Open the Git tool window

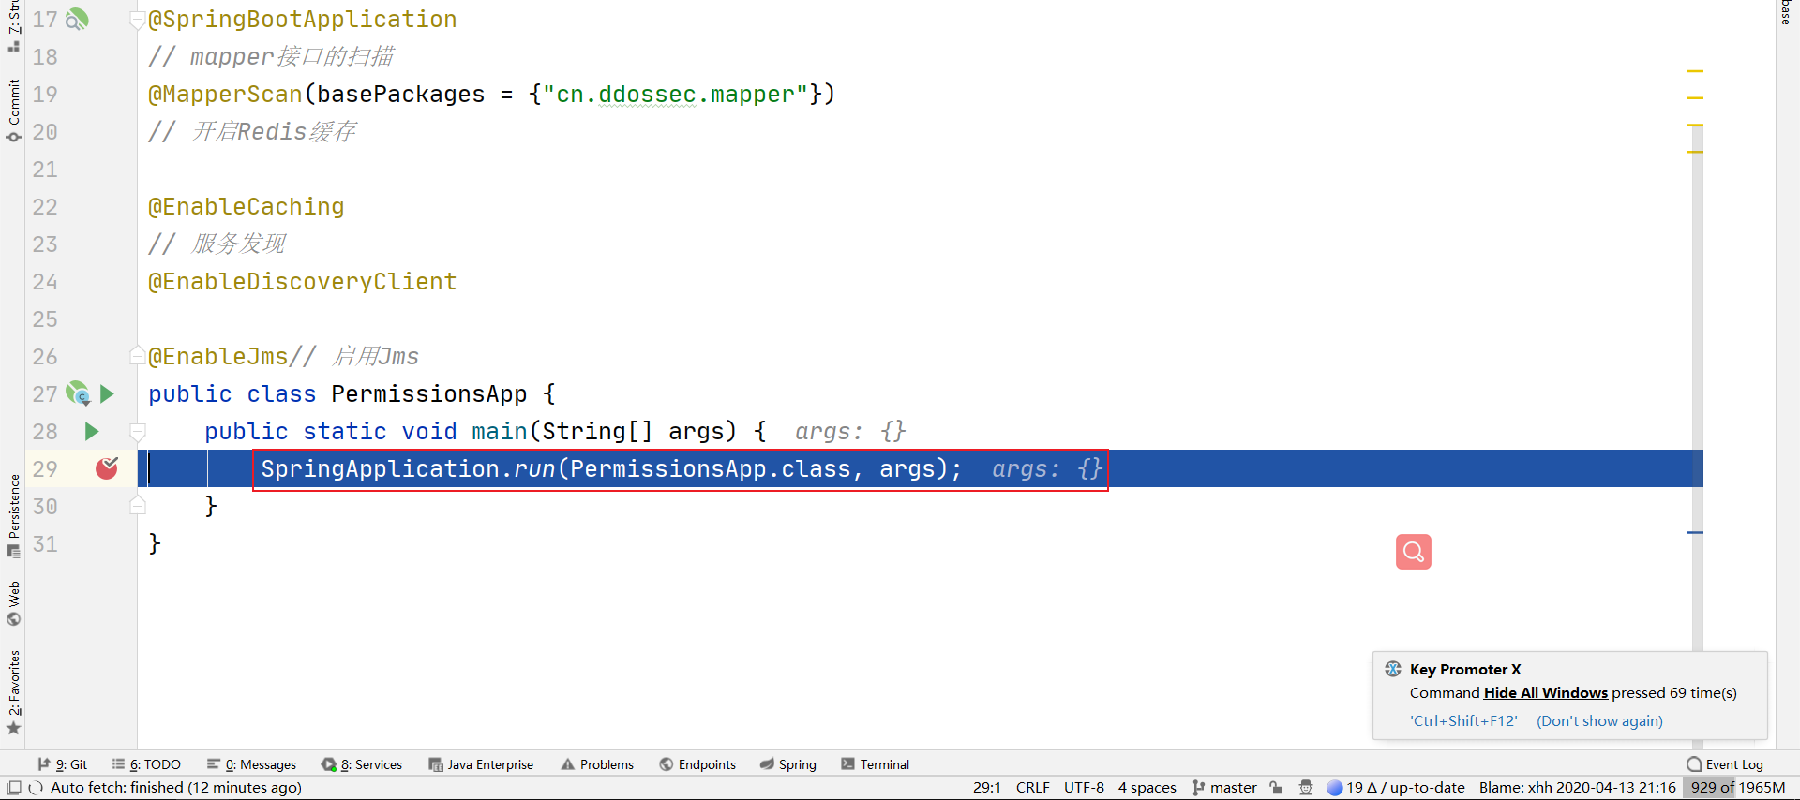(63, 764)
